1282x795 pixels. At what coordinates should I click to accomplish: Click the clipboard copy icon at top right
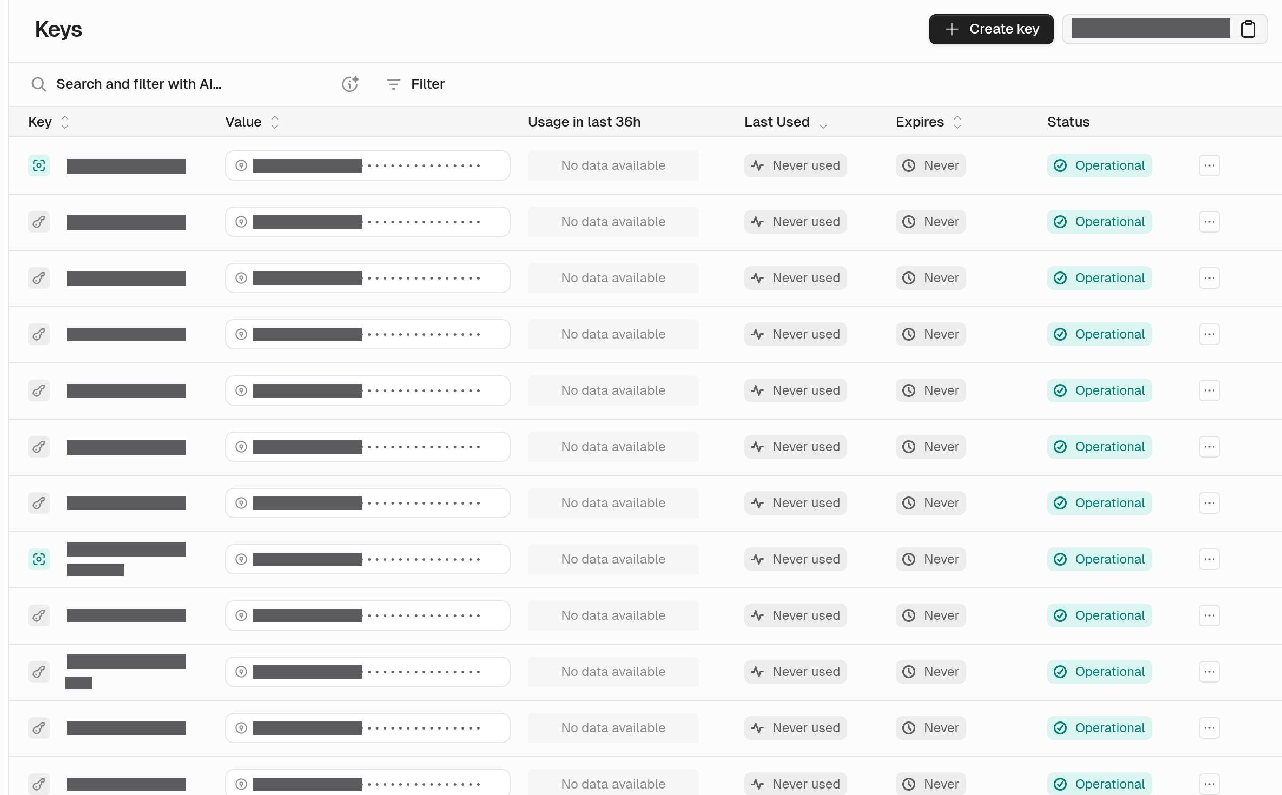tap(1248, 29)
